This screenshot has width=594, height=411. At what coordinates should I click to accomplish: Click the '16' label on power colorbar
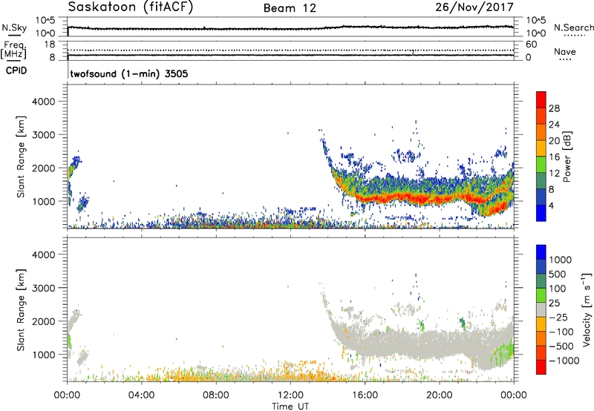(x=554, y=157)
